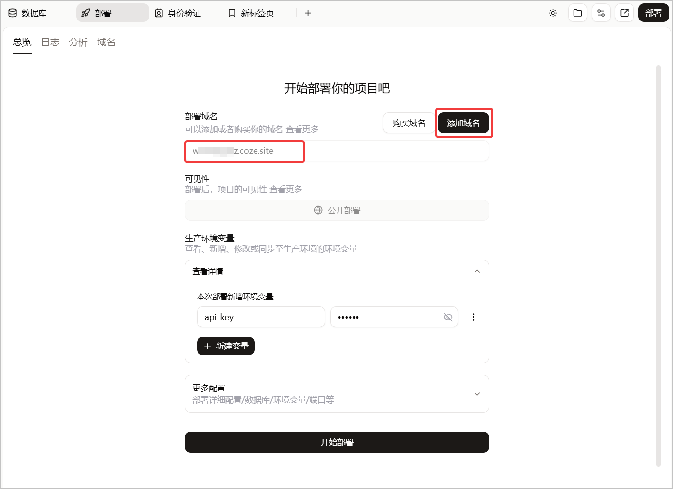This screenshot has height=489, width=673.
Task: Click the 开始部署你的项目吧 title
Action: tap(337, 88)
